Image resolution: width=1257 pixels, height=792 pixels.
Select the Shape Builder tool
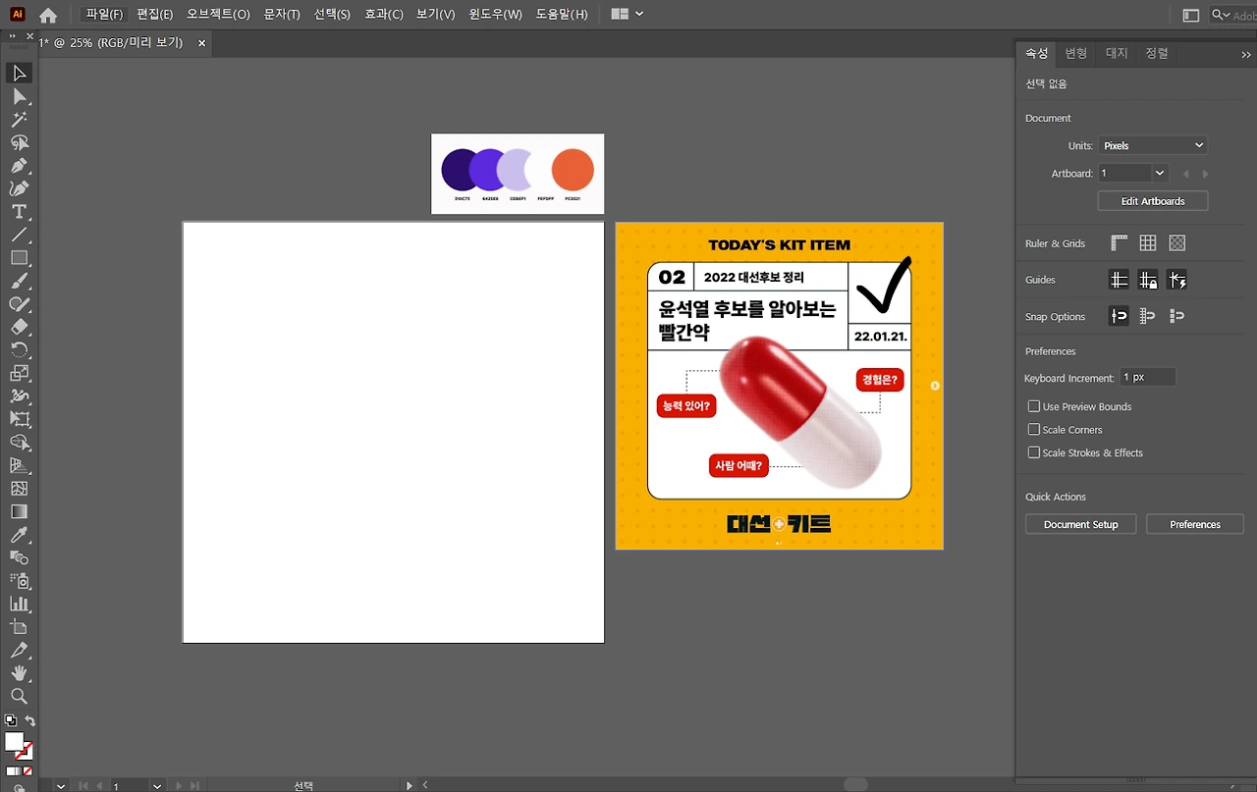point(19,443)
